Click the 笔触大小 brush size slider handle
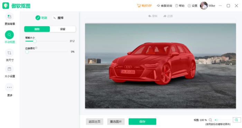Image resolution: width=242 pixels, height=128 pixels. click(35, 41)
